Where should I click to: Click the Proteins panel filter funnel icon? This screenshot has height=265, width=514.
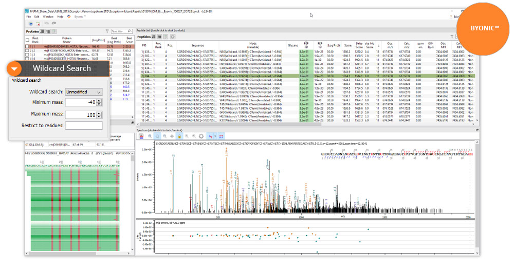click(107, 31)
